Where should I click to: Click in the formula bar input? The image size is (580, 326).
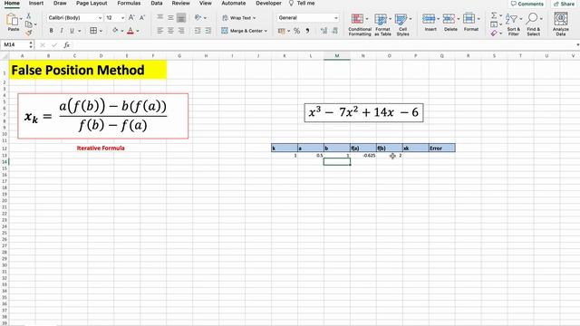point(322,44)
